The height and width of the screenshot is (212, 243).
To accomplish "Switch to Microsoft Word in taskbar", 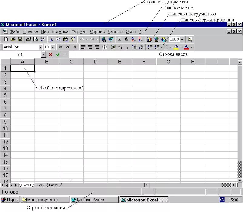I will point(94,200).
